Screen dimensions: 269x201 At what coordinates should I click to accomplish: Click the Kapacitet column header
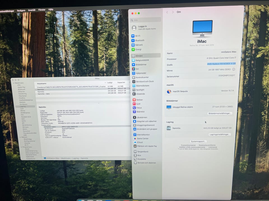pos(121,82)
